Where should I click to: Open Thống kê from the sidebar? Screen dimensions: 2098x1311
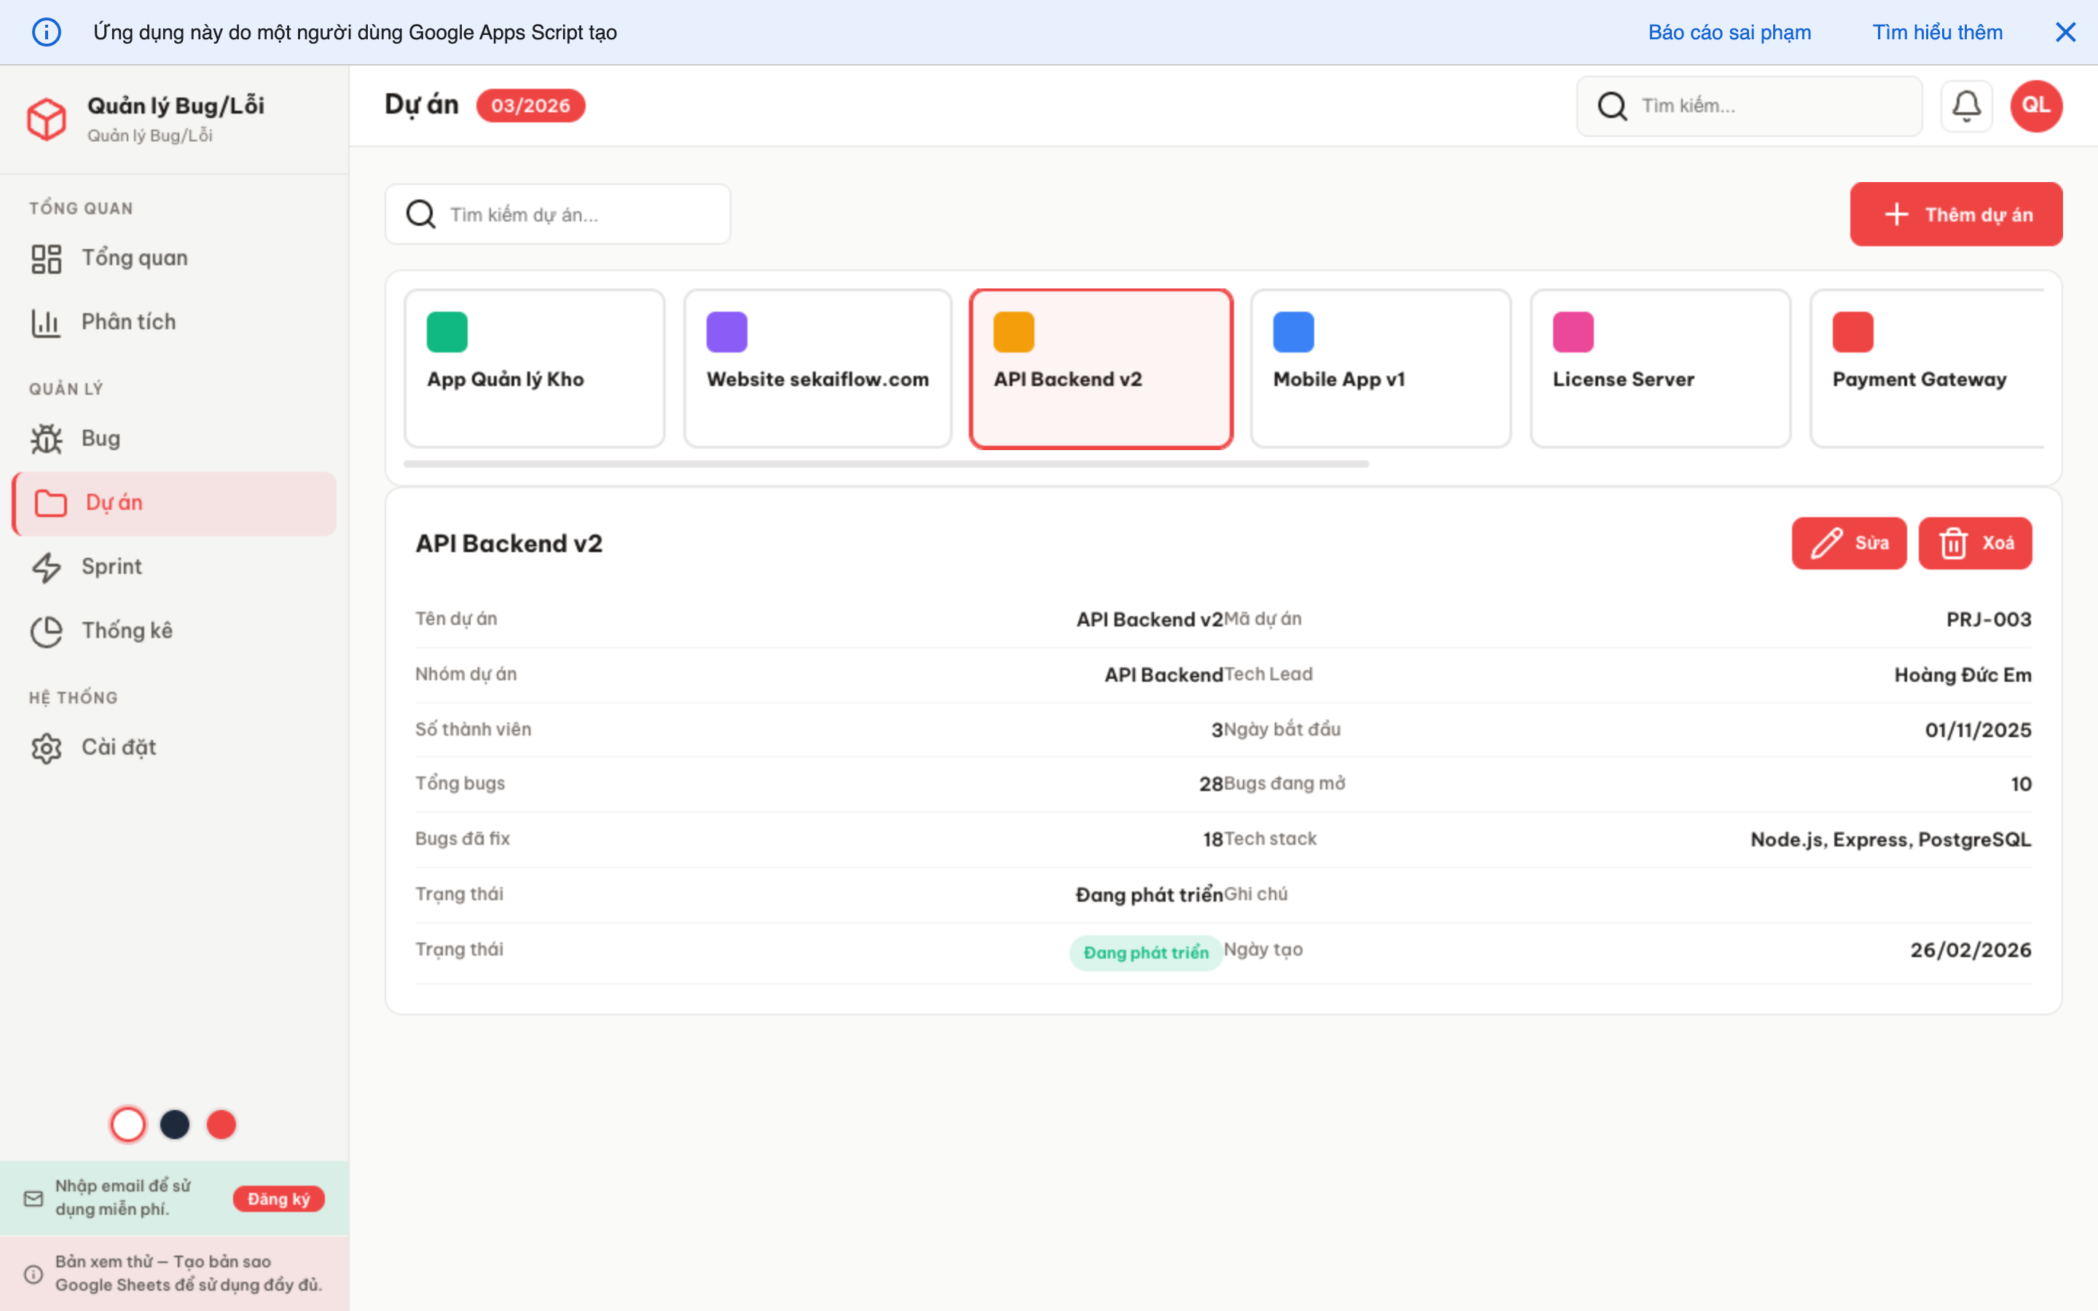point(127,630)
